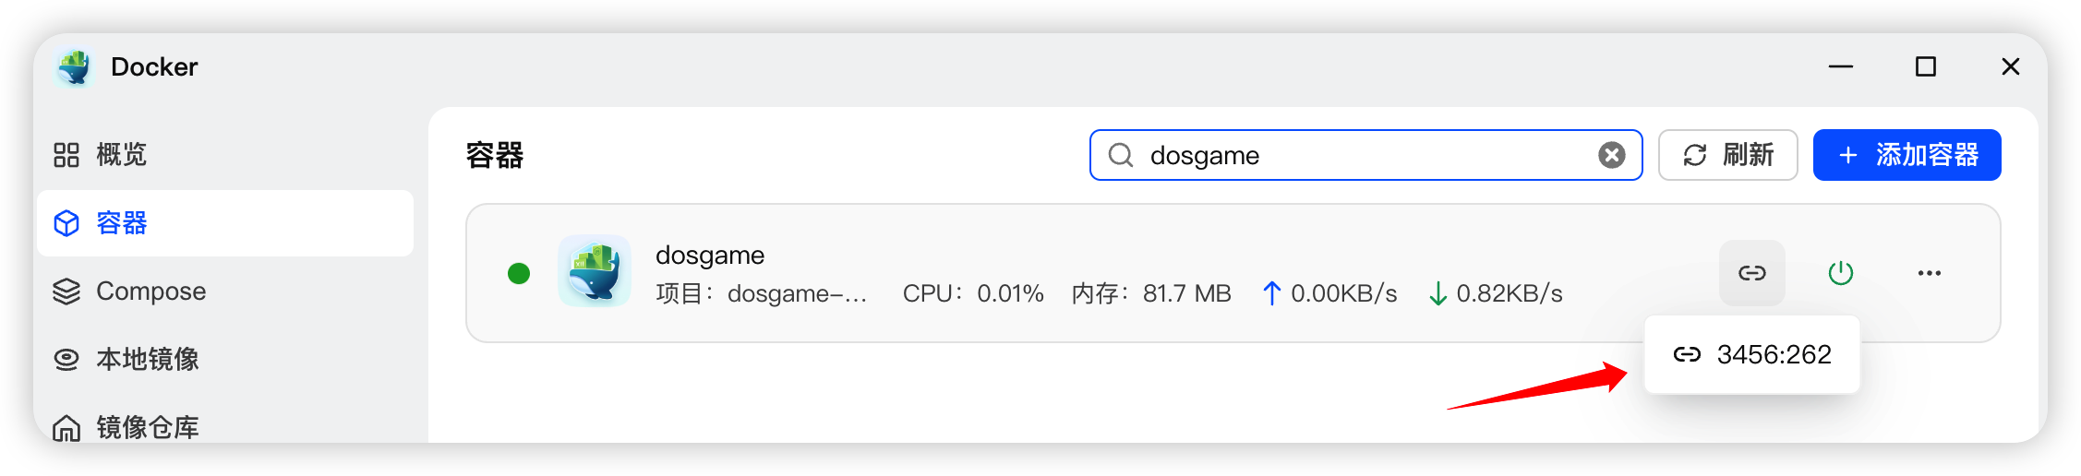Screen dimensions: 2081x476
Task: Click the search magnifier icon
Action: 1121,155
